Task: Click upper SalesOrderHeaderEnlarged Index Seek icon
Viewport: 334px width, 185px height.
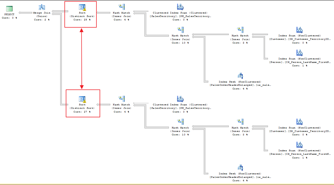Action: [x=240, y=76]
